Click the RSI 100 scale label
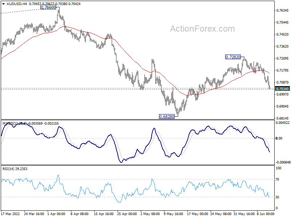Image resolution: width=291 pixels, height=218 pixels. (x=278, y=168)
